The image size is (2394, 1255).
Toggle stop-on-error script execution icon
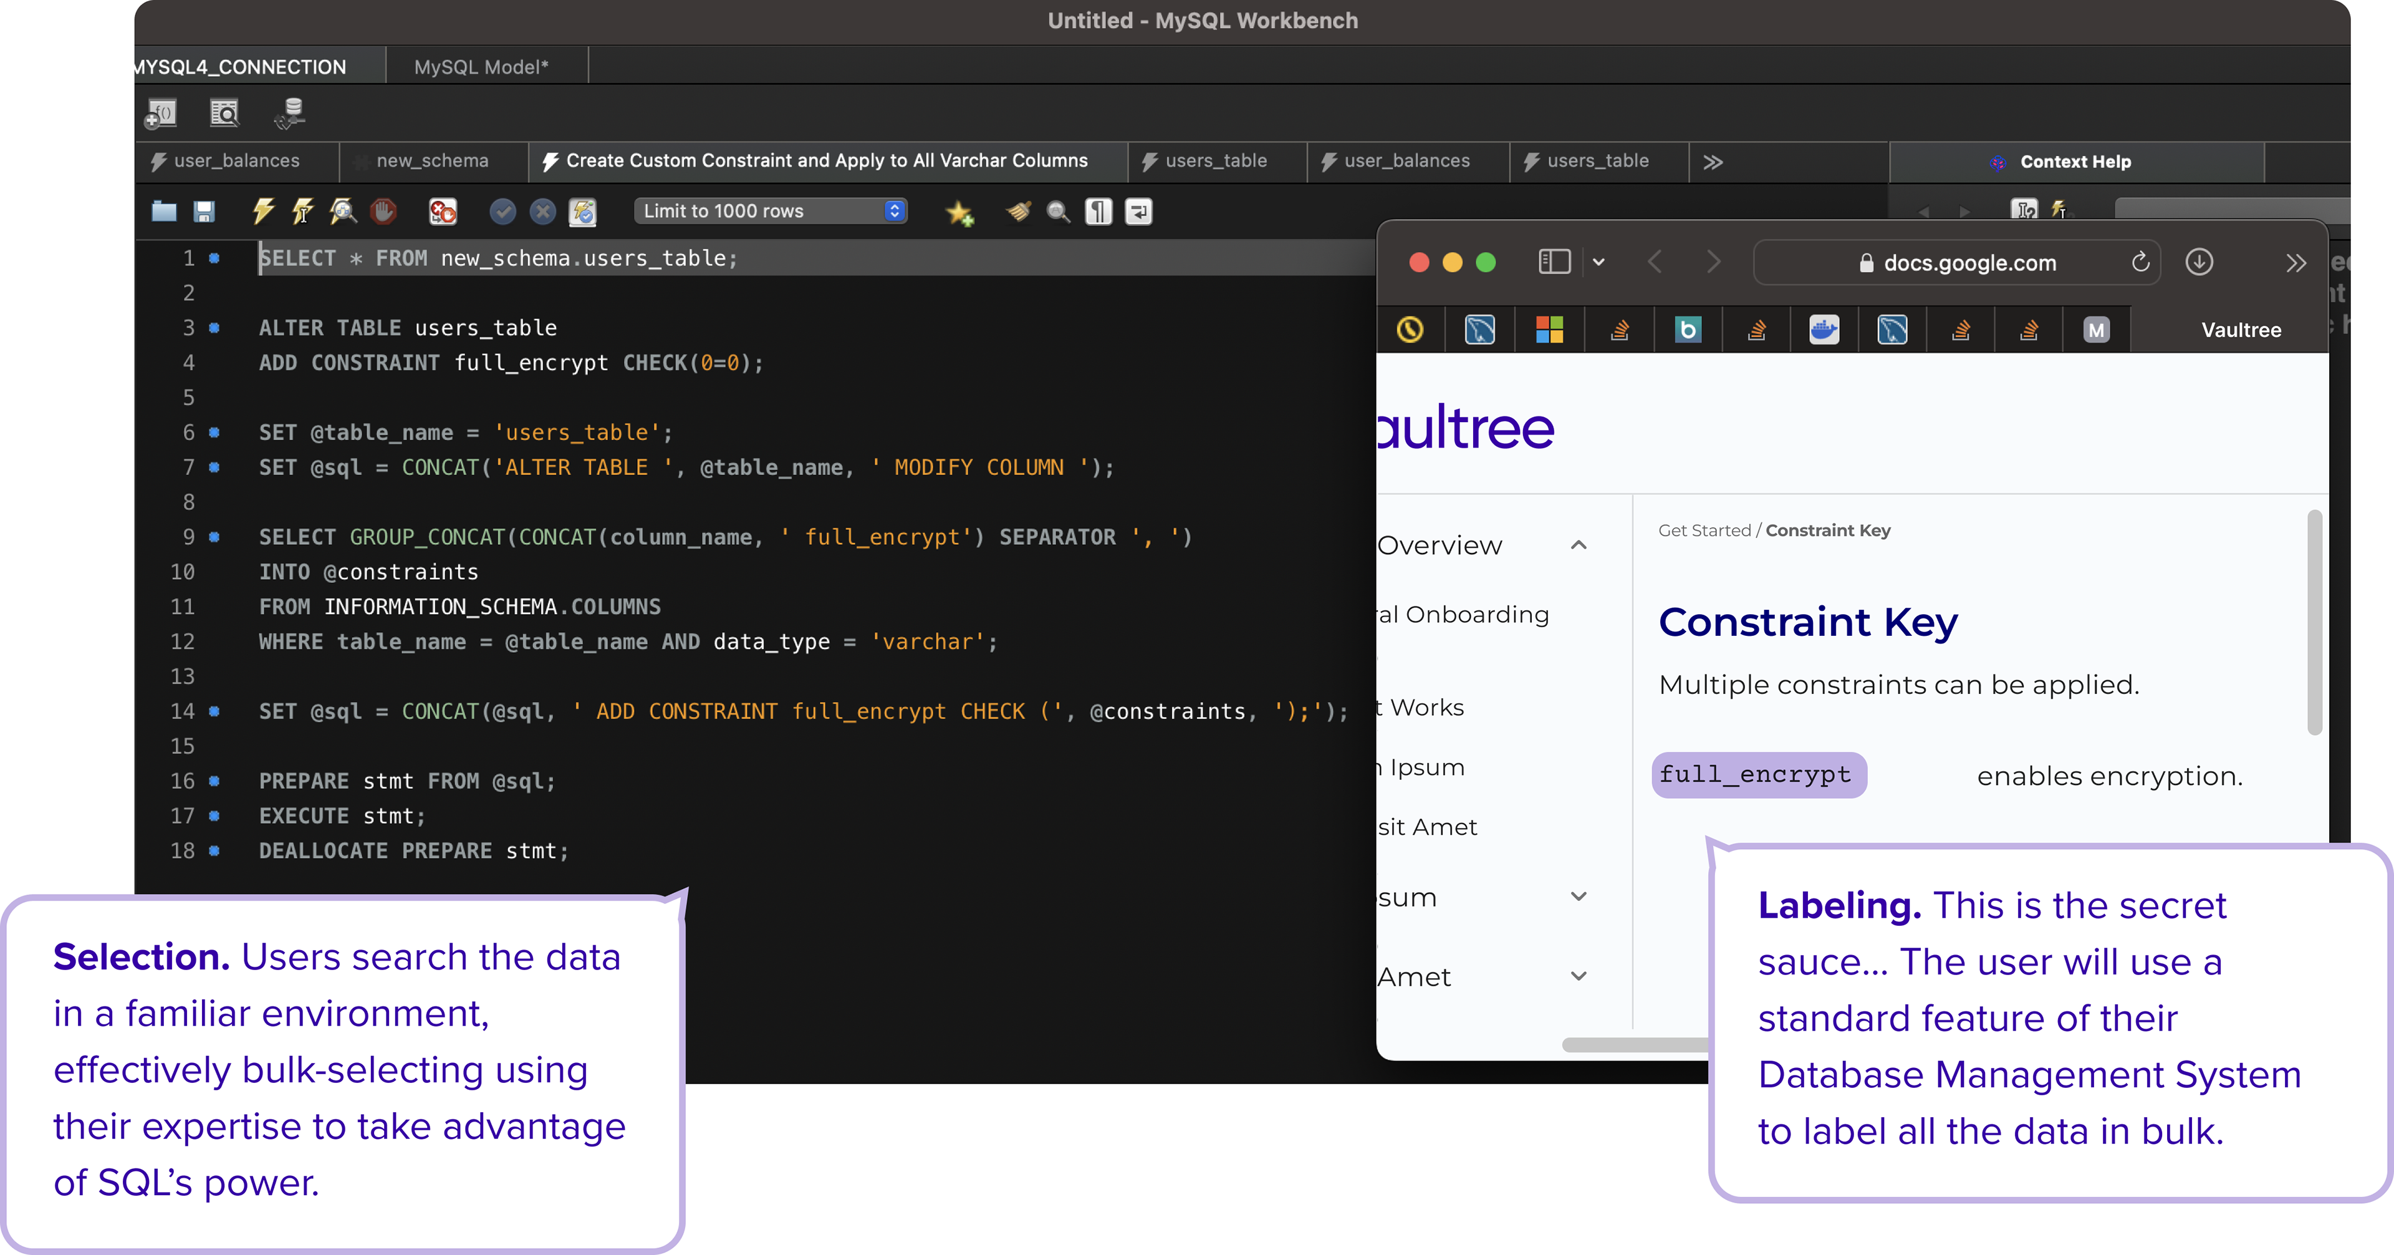(443, 212)
